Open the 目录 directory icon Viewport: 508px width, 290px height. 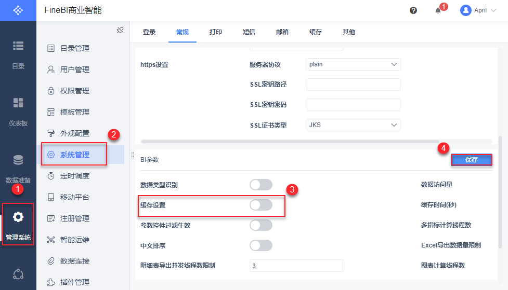pyautogui.click(x=18, y=46)
